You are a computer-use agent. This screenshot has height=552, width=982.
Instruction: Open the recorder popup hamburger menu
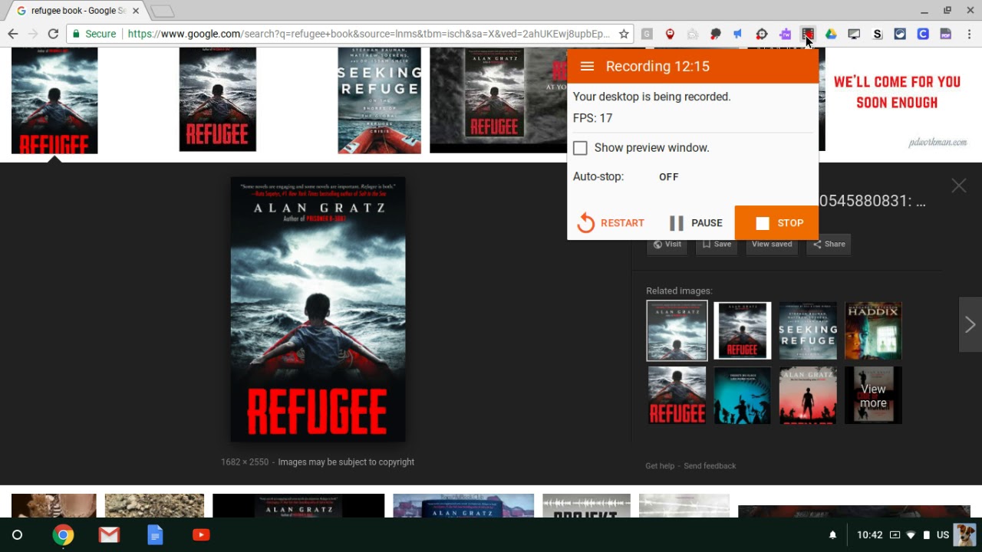(x=587, y=67)
